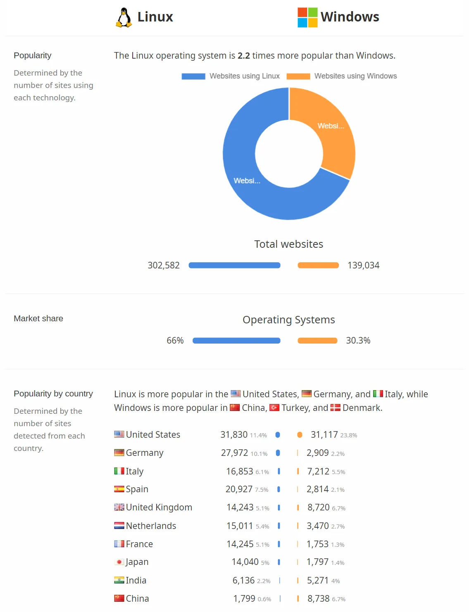469x612 pixels.
Task: Select the 7,212 Windows count for Italy
Action: (x=318, y=471)
